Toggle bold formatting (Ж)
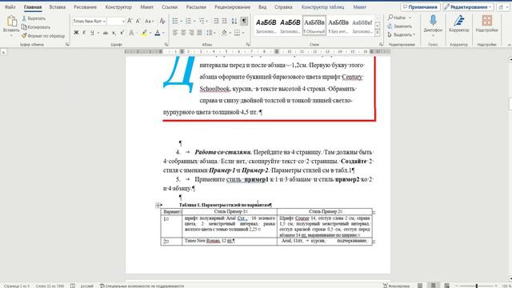512x288 pixels. [76, 33]
